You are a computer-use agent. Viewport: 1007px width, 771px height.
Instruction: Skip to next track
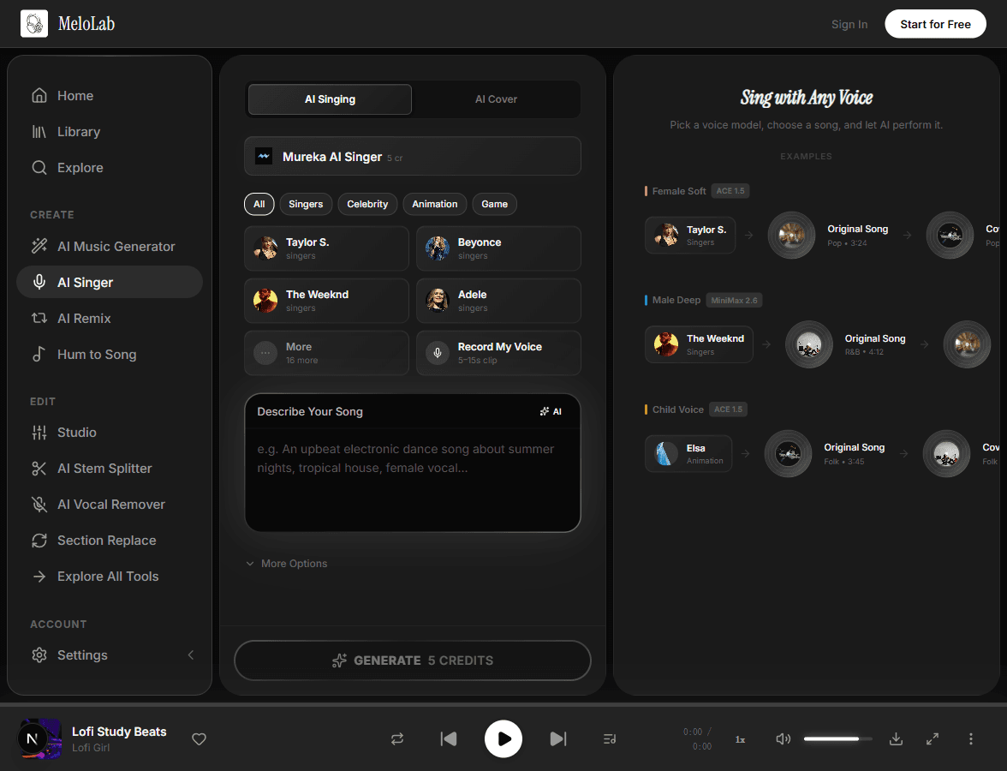point(558,738)
